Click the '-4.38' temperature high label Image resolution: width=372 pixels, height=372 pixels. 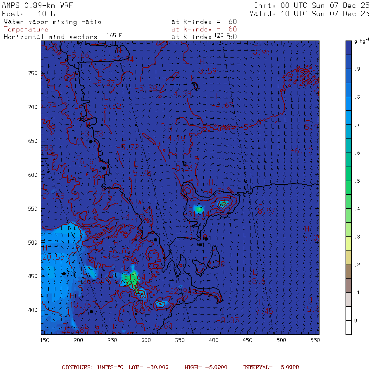coord(181,94)
